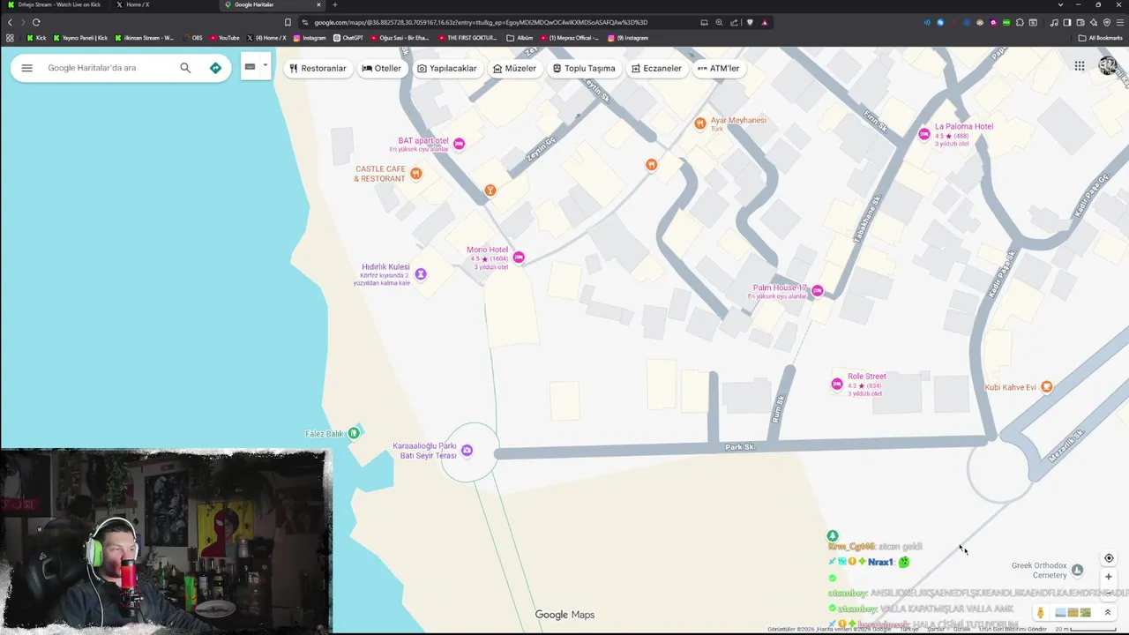The width and height of the screenshot is (1129, 635).
Task: Open a new browser tab
Action: tap(335, 4)
